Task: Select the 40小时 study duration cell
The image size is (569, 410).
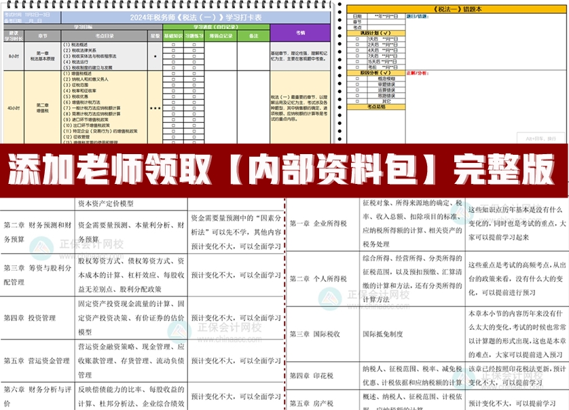Action: coord(14,108)
